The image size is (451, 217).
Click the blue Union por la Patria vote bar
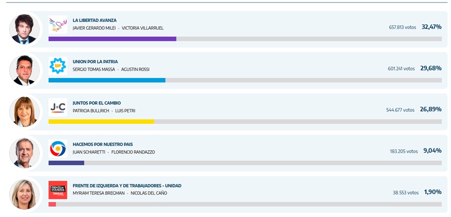pyautogui.click(x=107, y=80)
